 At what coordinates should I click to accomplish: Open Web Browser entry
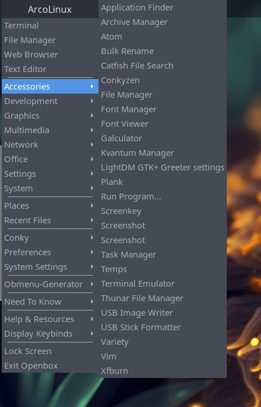pyautogui.click(x=50, y=55)
